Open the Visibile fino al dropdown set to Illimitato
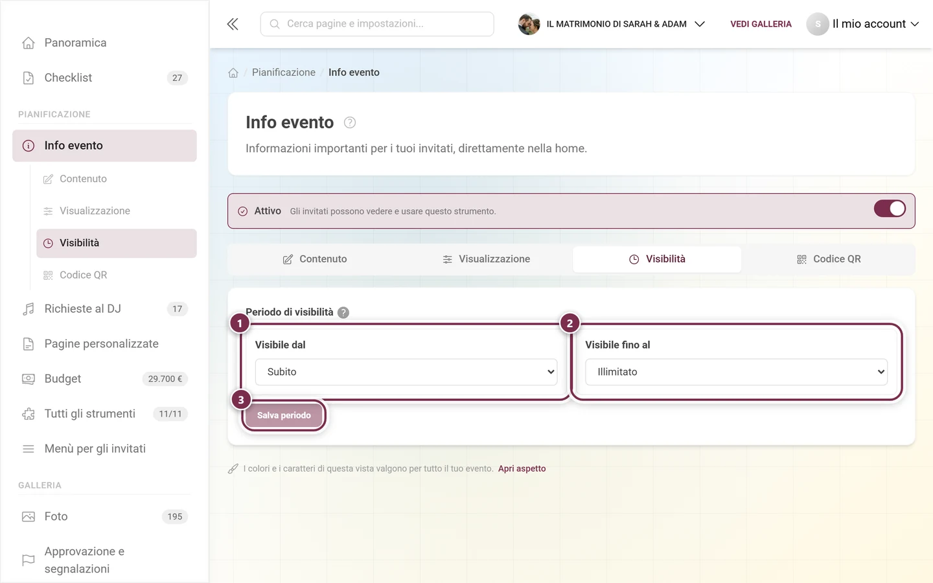933x583 pixels. click(736, 372)
